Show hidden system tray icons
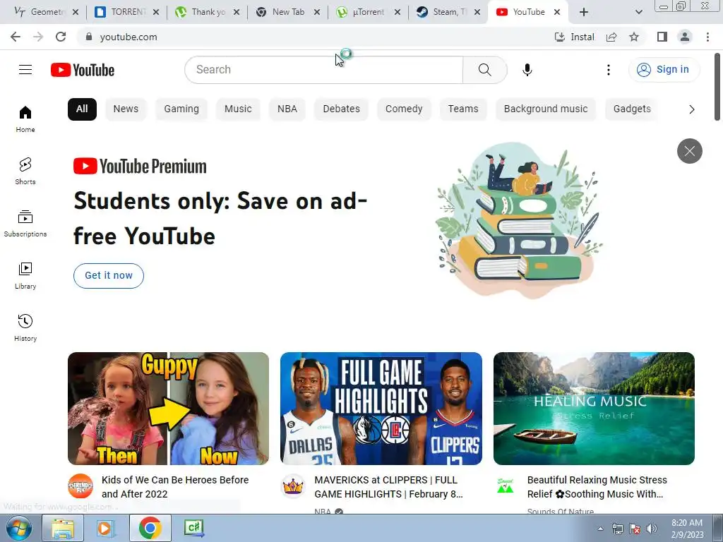723x542 pixels. (x=600, y=529)
